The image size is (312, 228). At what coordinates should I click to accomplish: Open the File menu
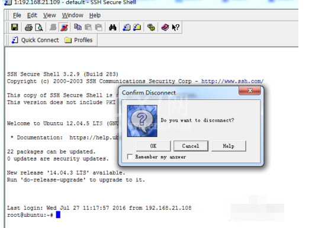pyautogui.click(x=17, y=15)
